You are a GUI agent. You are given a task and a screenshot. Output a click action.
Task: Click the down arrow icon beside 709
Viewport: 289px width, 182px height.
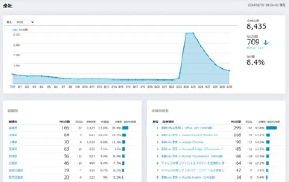pos(266,42)
